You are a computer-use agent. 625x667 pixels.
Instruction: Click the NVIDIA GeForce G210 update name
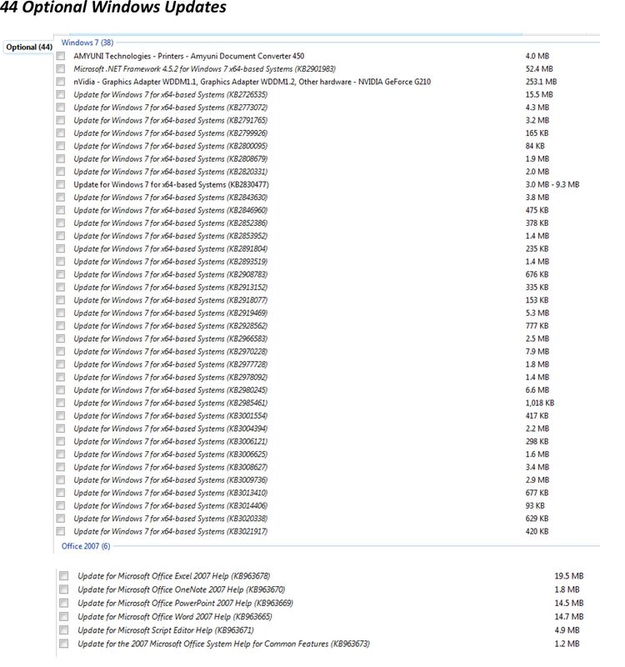pos(252,82)
